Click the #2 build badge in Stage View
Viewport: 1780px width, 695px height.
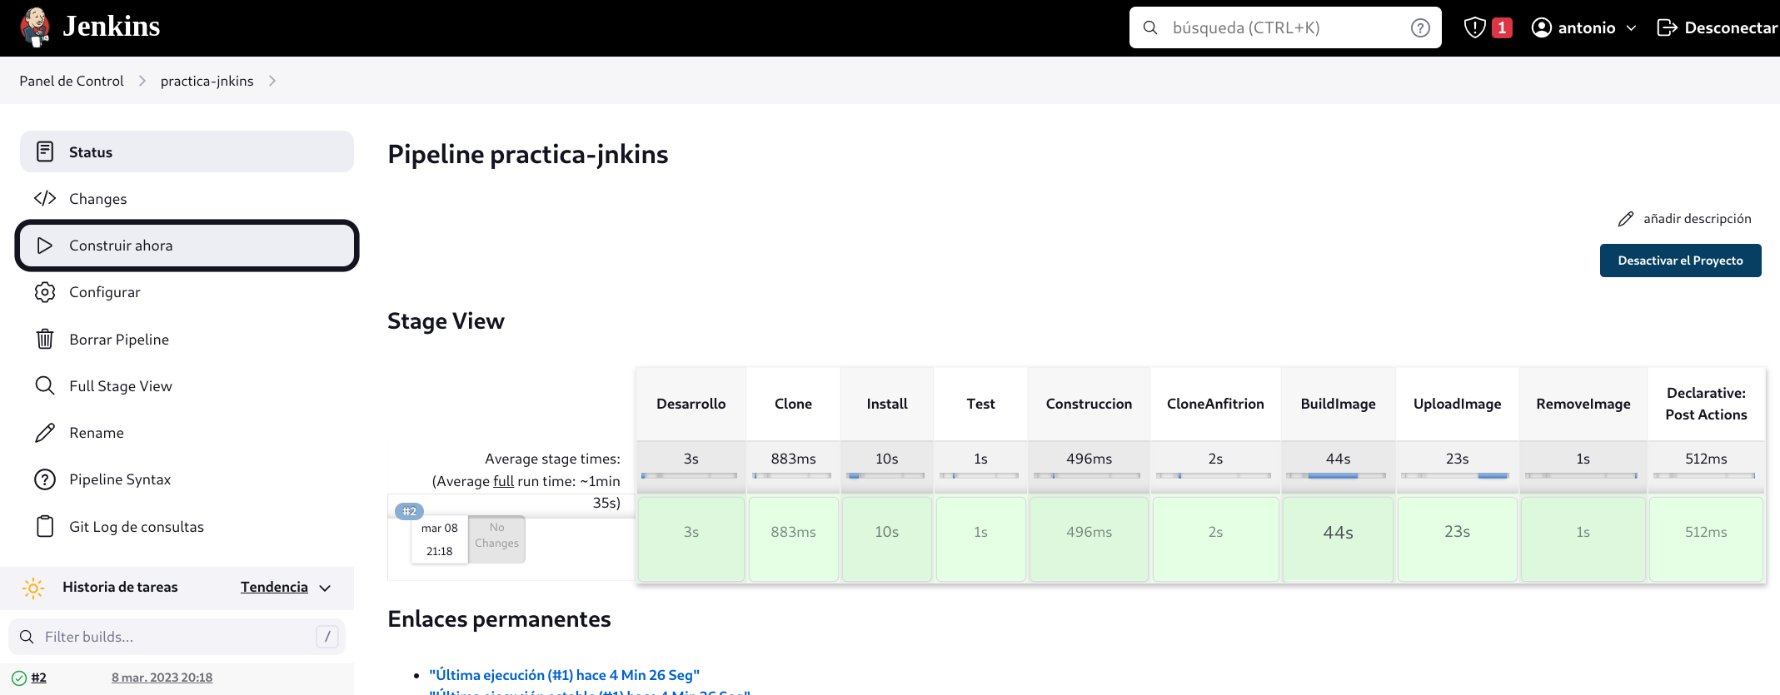409,511
